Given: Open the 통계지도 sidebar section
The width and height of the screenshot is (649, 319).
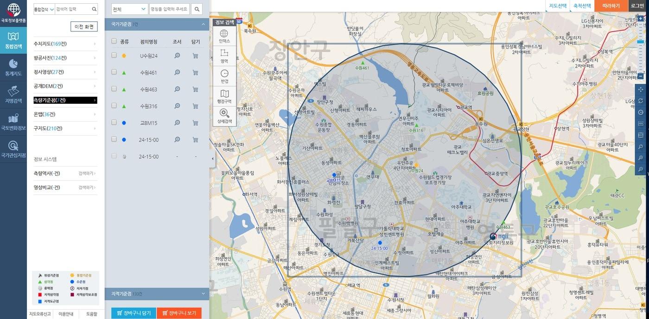Looking at the screenshot, I should [x=13, y=67].
